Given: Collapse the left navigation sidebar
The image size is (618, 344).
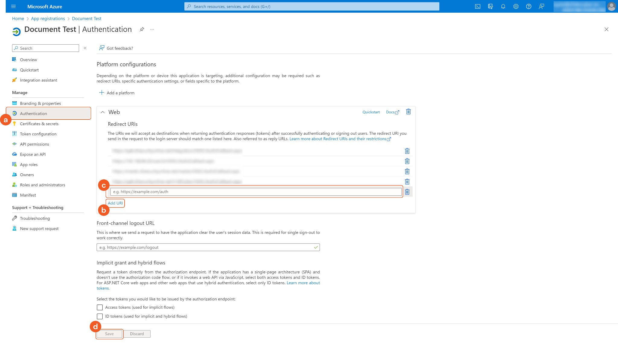Looking at the screenshot, I should pyautogui.click(x=85, y=48).
